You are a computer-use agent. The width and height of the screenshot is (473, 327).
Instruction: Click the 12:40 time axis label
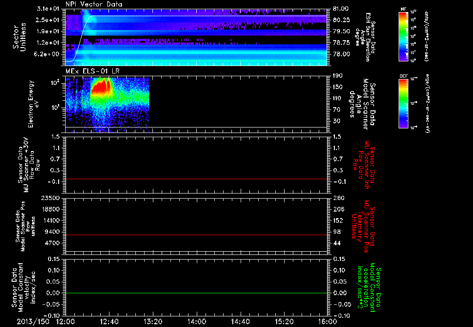(x=109, y=322)
